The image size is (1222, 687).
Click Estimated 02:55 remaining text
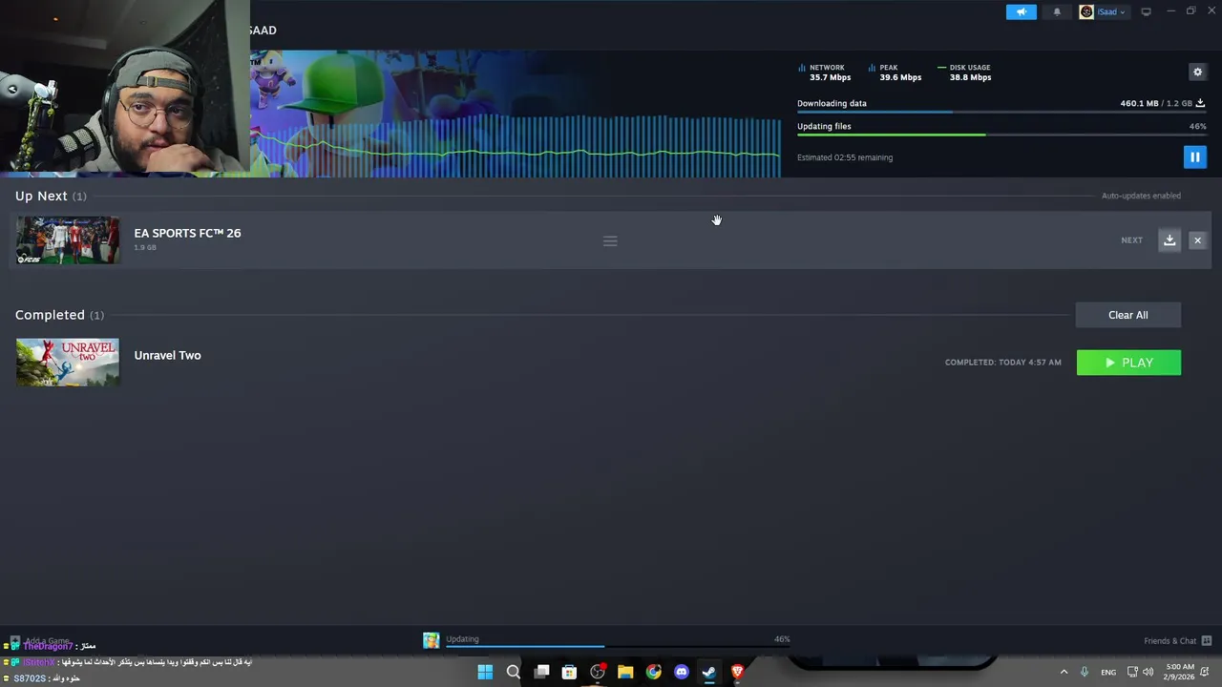845,157
